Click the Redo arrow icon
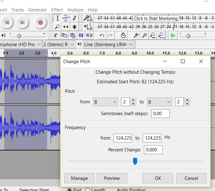This screenshot has height=191, width=215. (x=110, y=35)
